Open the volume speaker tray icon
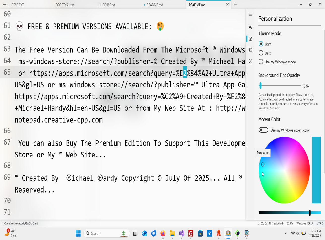This screenshot has width=325, height=240. click(298, 233)
